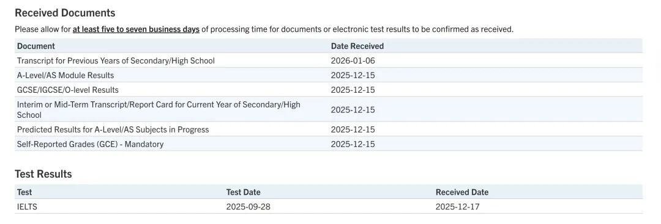The height and width of the screenshot is (224, 661).
Task: Click the Self-Reported Grades received date 2025-12-15
Action: (x=353, y=144)
